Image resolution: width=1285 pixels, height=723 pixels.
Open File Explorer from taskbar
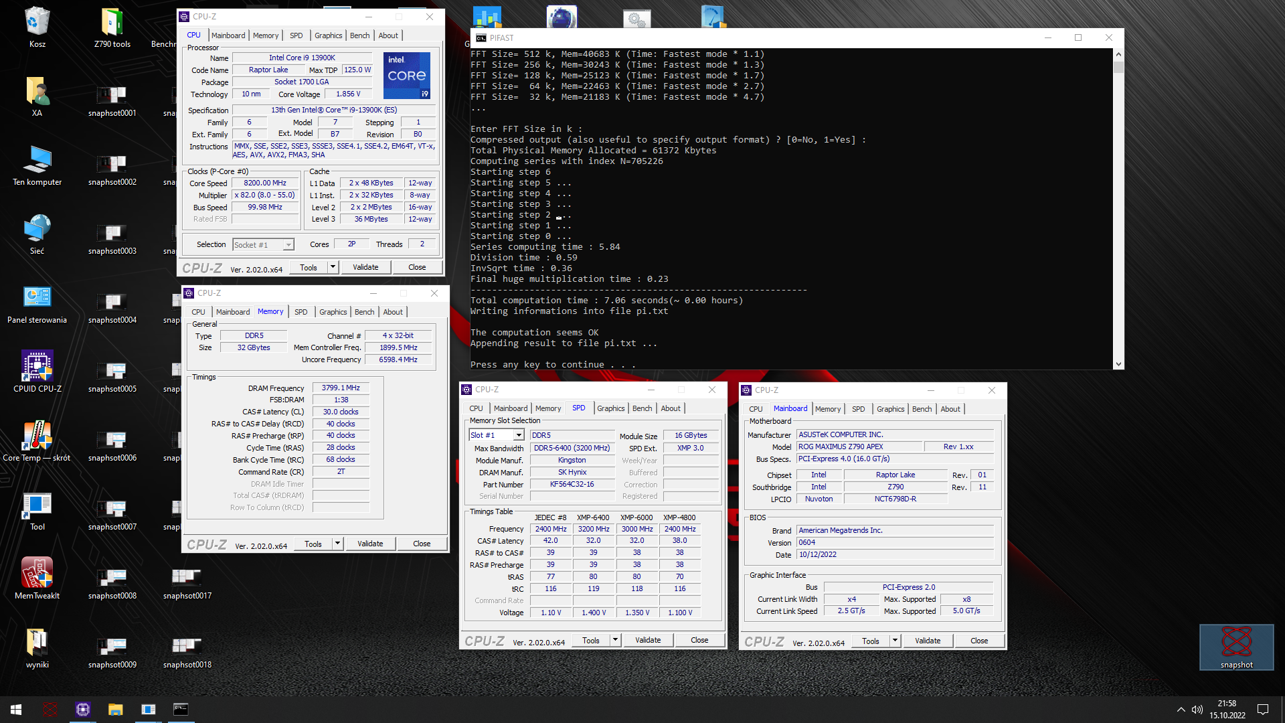pos(116,710)
